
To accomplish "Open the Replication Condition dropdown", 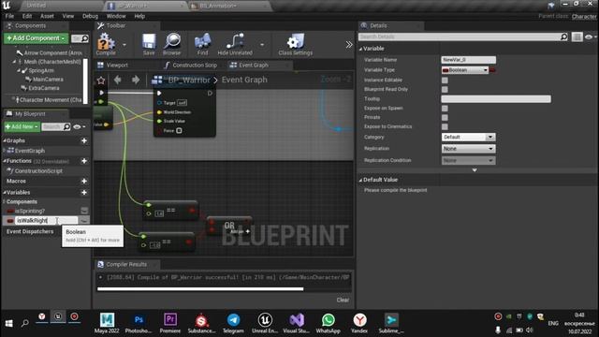I will click(x=468, y=160).
